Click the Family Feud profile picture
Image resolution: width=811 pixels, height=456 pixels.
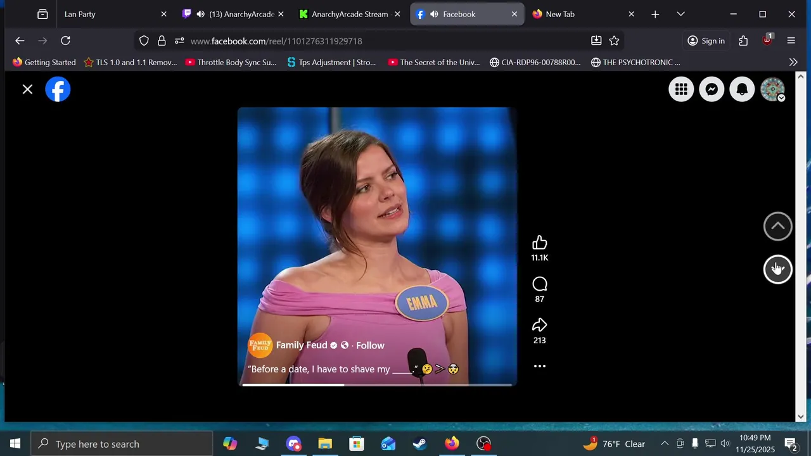pyautogui.click(x=260, y=345)
